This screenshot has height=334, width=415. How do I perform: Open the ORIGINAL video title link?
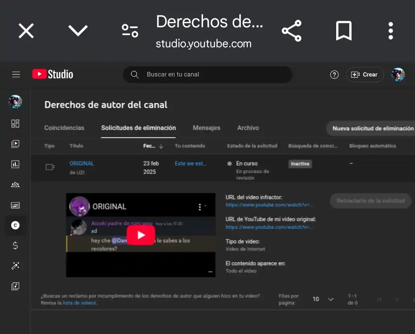82,163
